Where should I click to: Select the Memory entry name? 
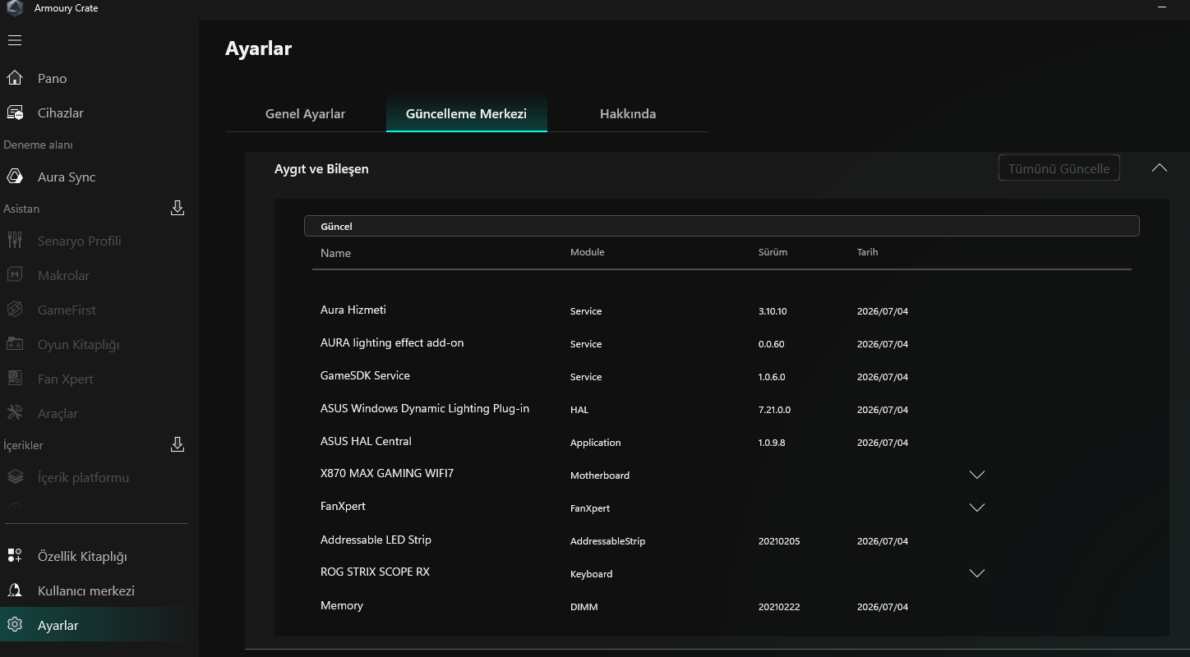pyautogui.click(x=342, y=605)
